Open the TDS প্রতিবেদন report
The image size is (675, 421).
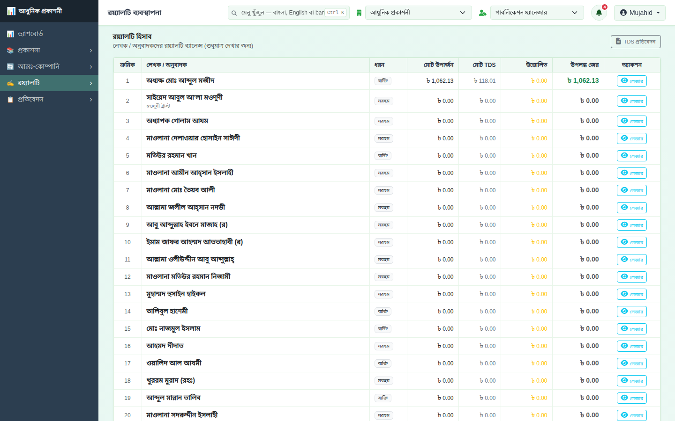(636, 42)
